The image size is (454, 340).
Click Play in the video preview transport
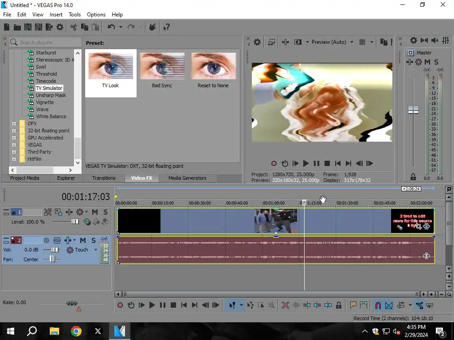point(306,163)
